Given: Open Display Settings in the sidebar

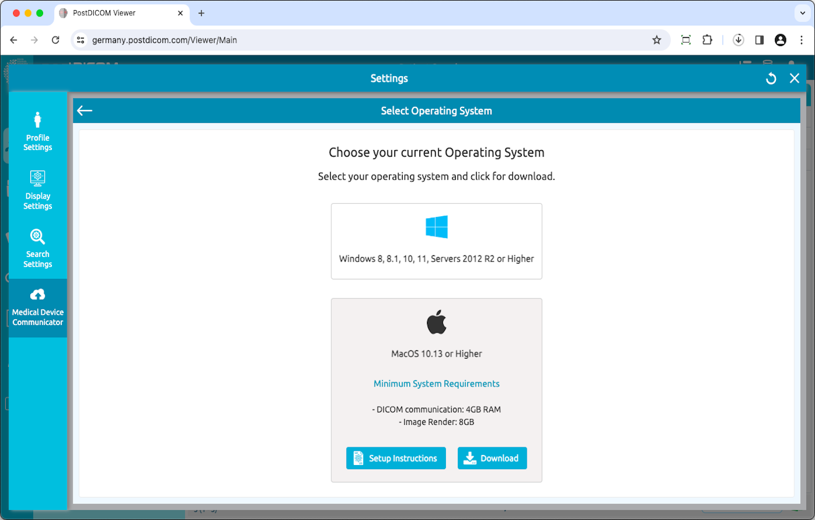Looking at the screenshot, I should pos(37,189).
